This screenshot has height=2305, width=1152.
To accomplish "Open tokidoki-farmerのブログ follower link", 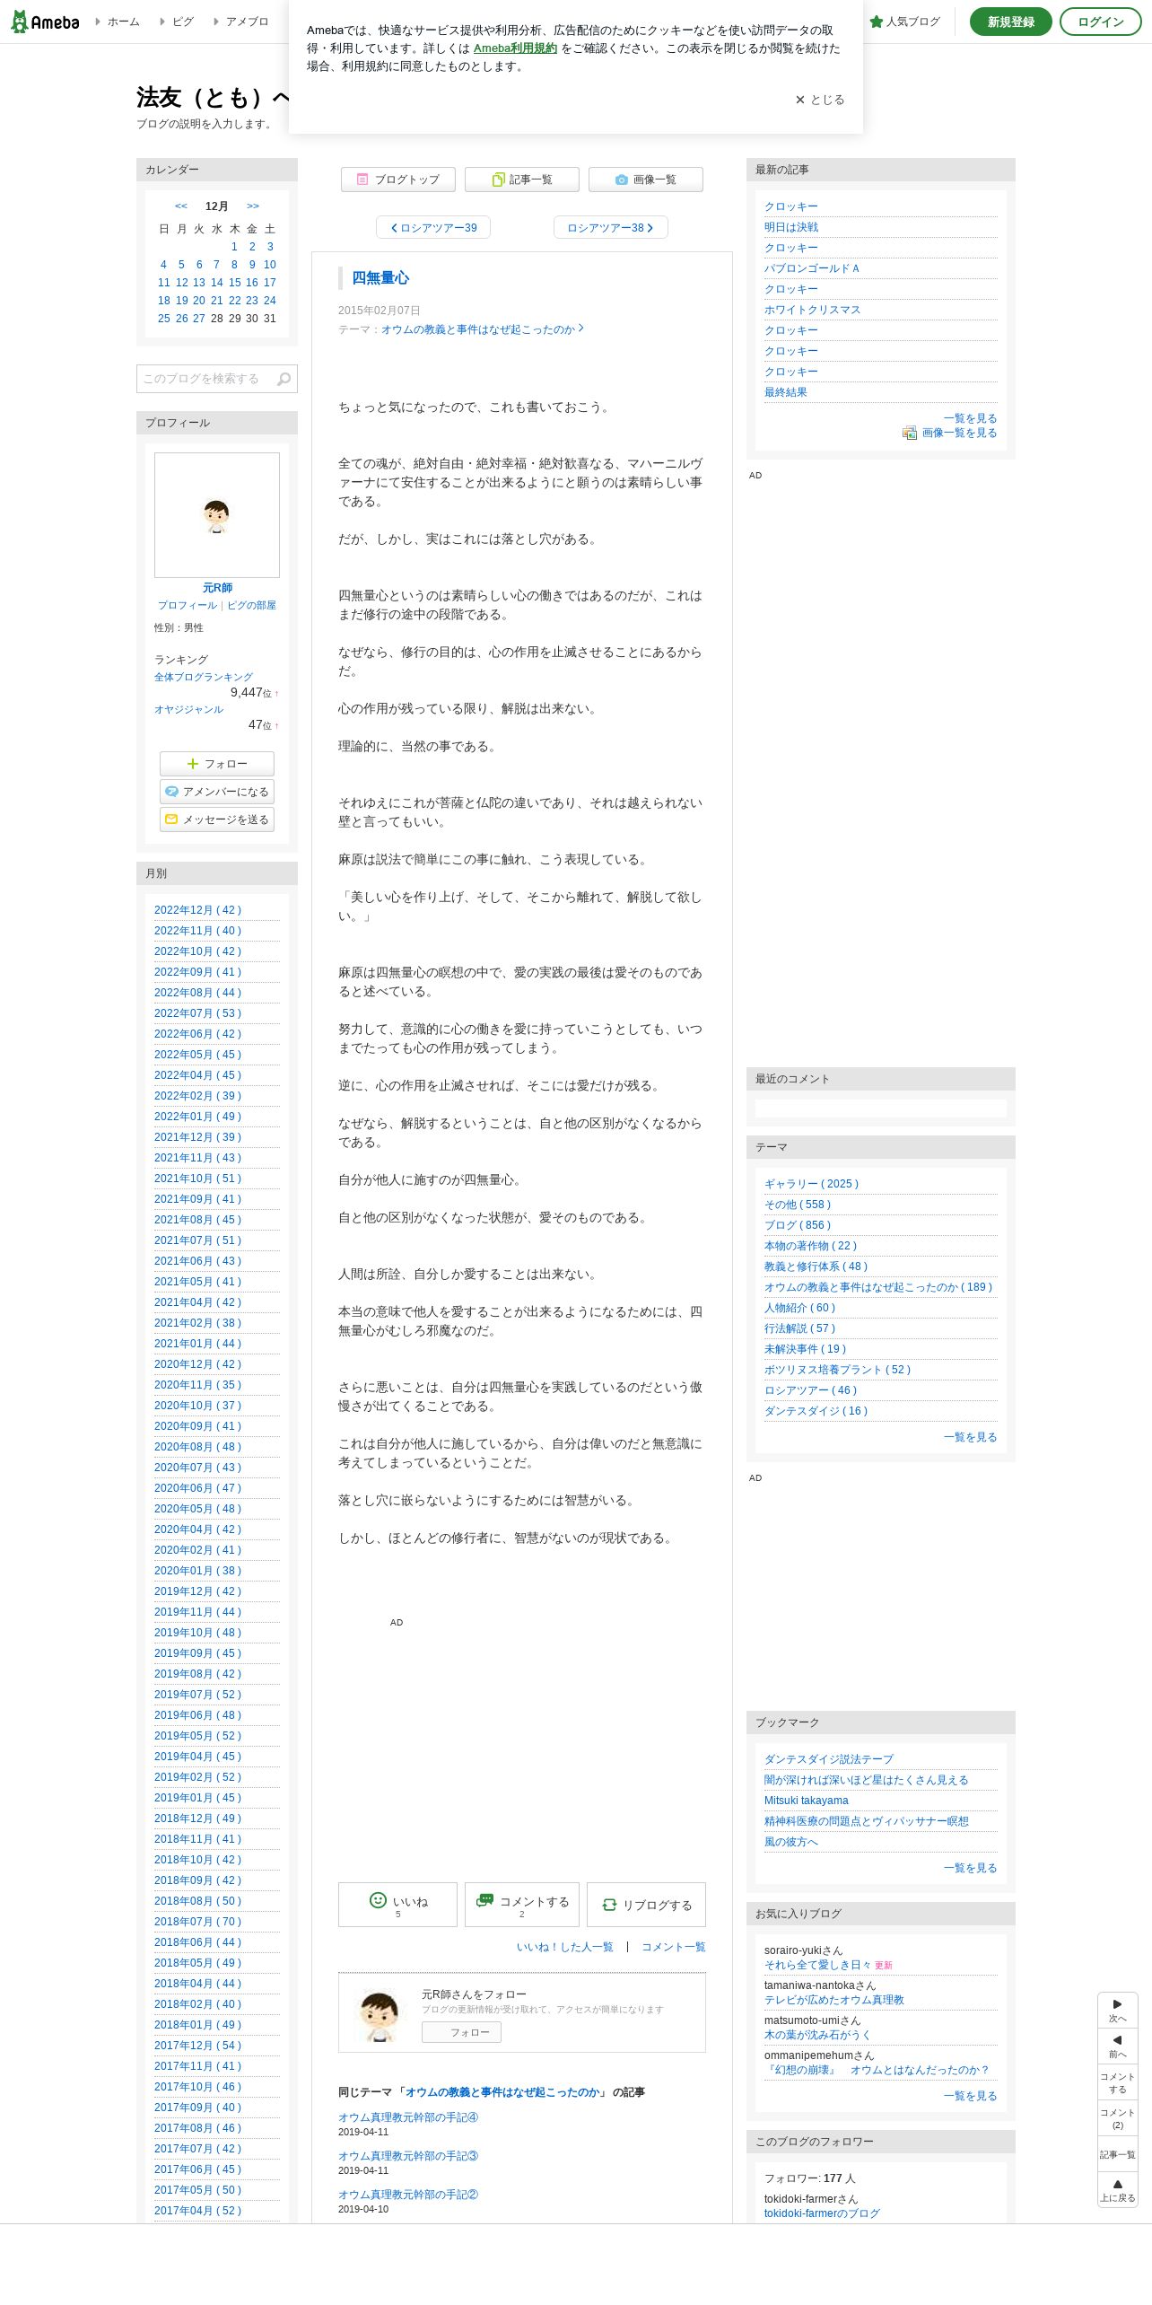I will (x=822, y=2213).
